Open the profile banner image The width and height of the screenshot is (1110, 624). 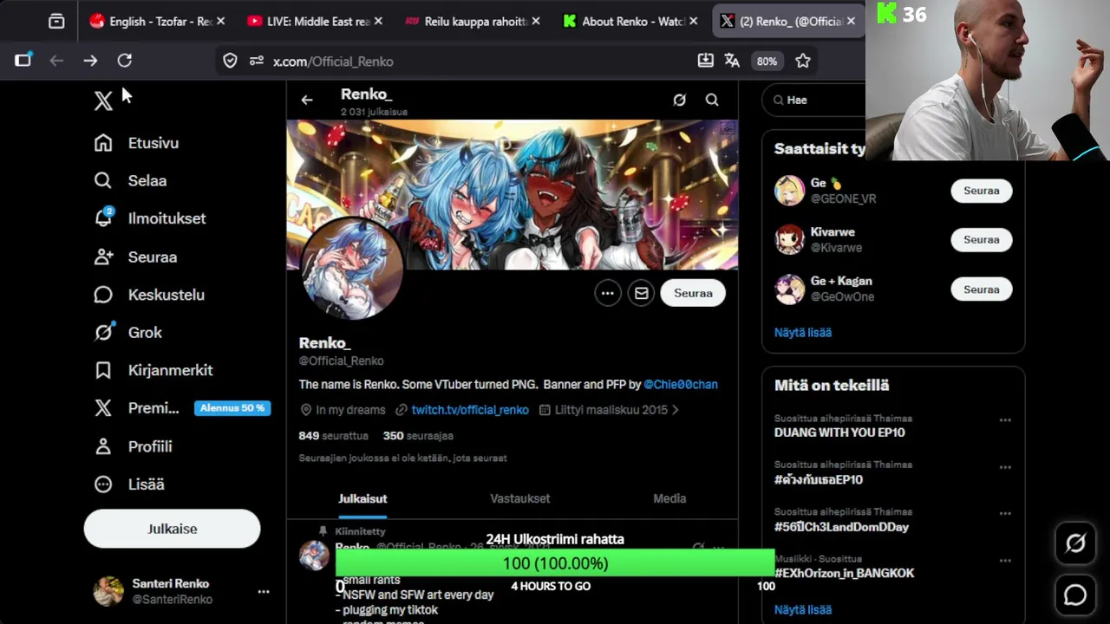tap(513, 195)
